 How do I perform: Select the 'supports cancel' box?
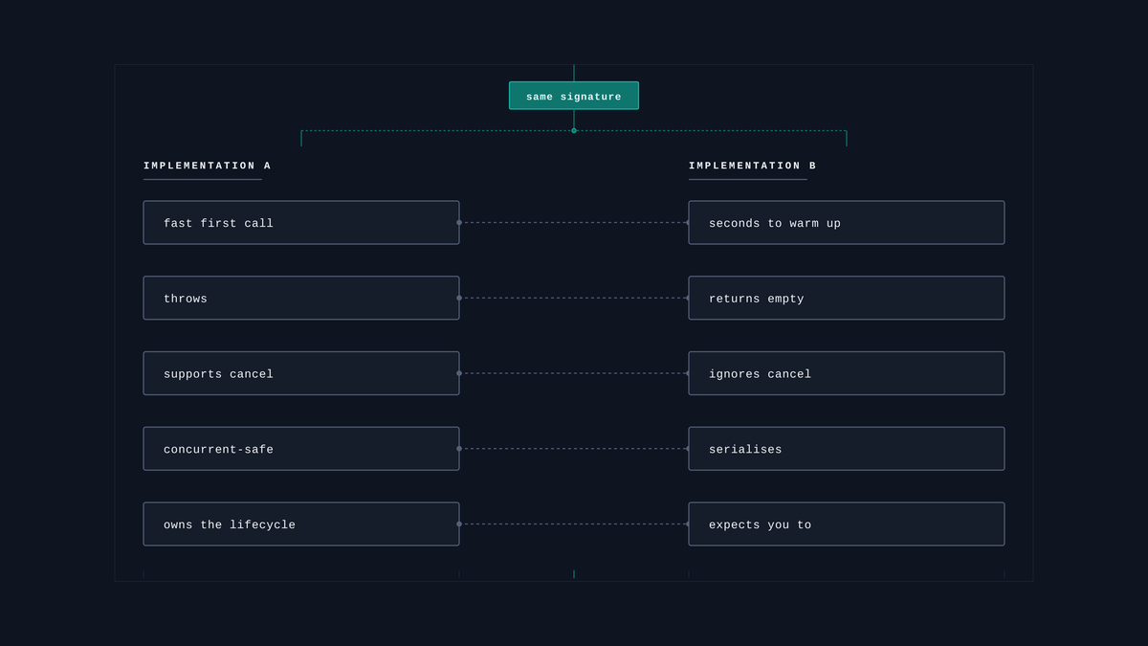tap(301, 373)
